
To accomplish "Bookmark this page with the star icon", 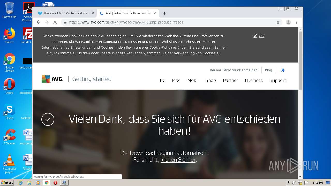I will pos(278,22).
